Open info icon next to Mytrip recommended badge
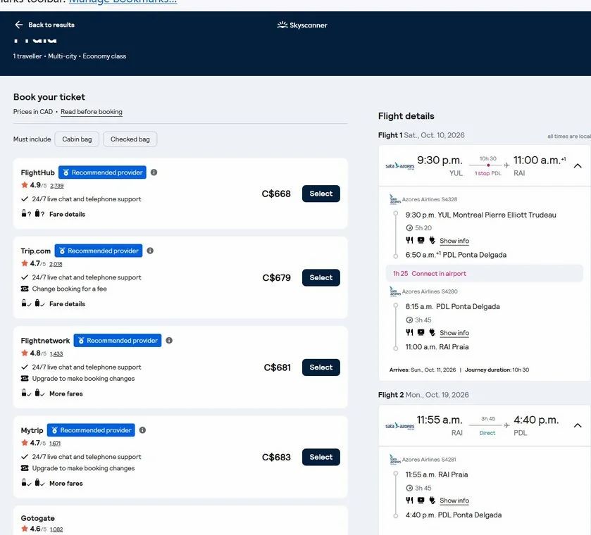This screenshot has height=535, width=591. tap(142, 430)
